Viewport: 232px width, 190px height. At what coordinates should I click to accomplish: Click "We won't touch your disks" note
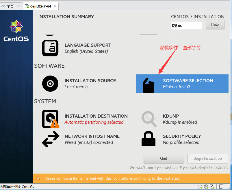pyautogui.click(x=179, y=168)
